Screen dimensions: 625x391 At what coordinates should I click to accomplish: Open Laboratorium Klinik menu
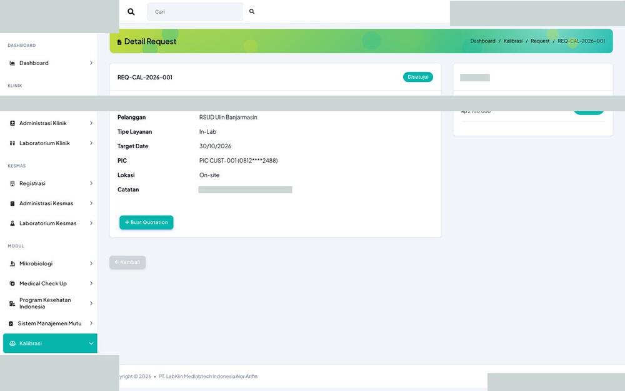click(50, 143)
